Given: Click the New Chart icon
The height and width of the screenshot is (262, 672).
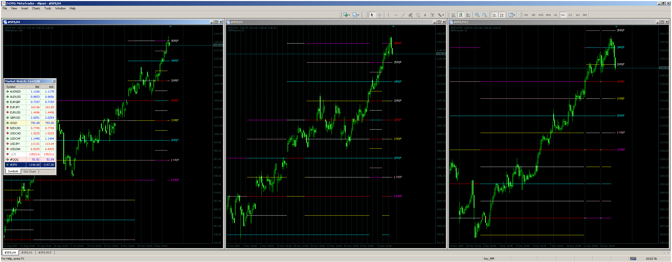Looking at the screenshot, I should (345, 15).
